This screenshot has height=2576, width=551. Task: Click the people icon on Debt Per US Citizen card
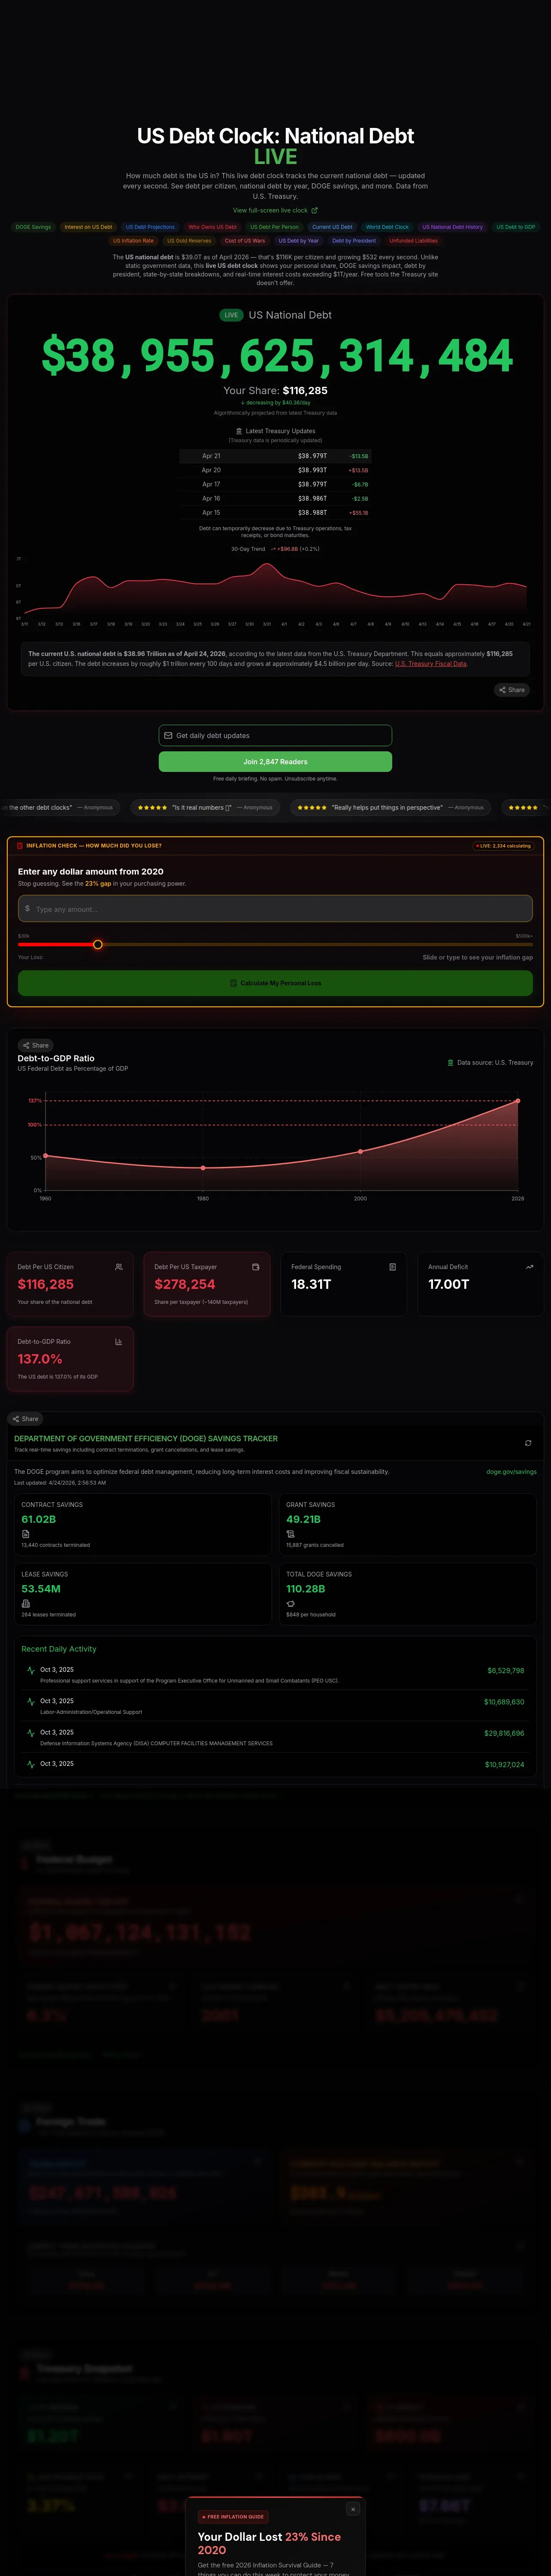pos(119,1267)
